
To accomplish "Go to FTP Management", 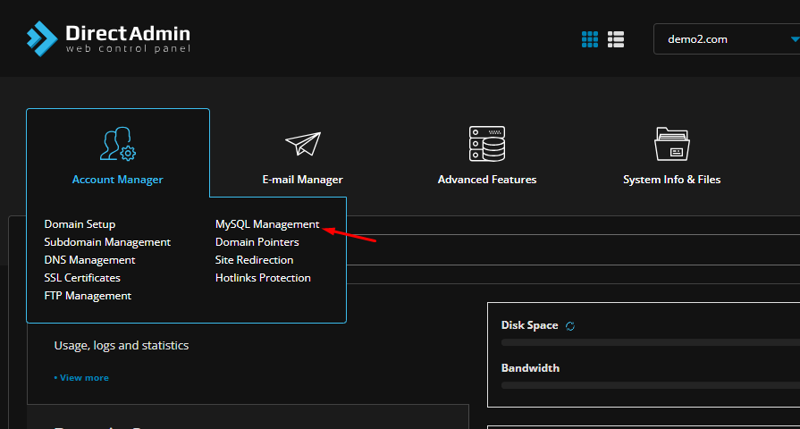I will point(88,295).
